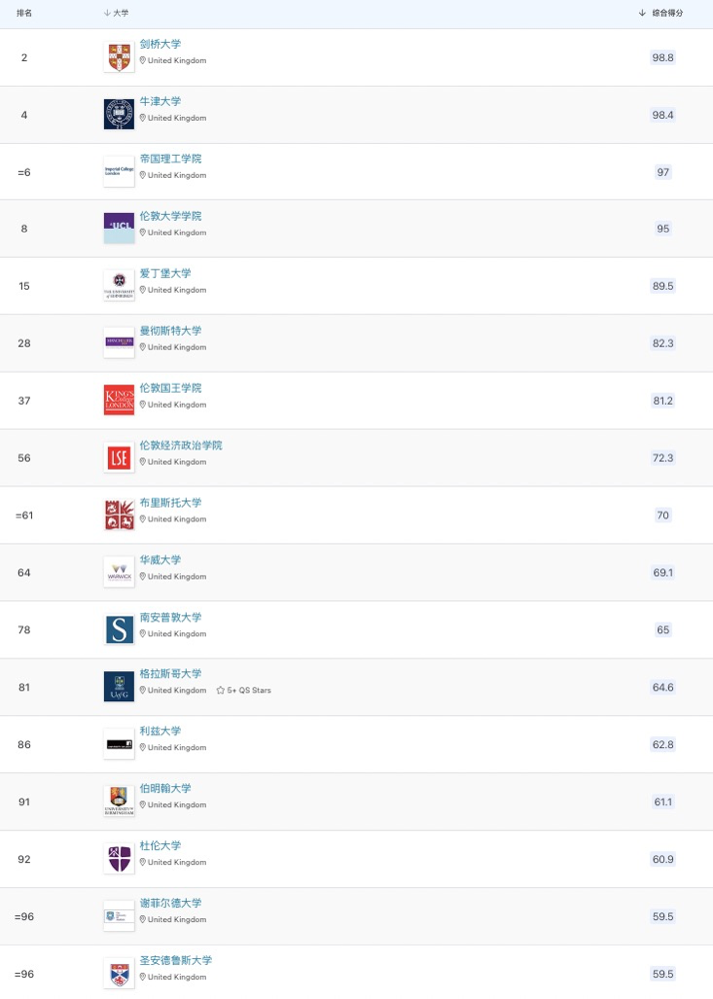Click the Durham University purple shield logo
713x999 pixels.
click(119, 858)
